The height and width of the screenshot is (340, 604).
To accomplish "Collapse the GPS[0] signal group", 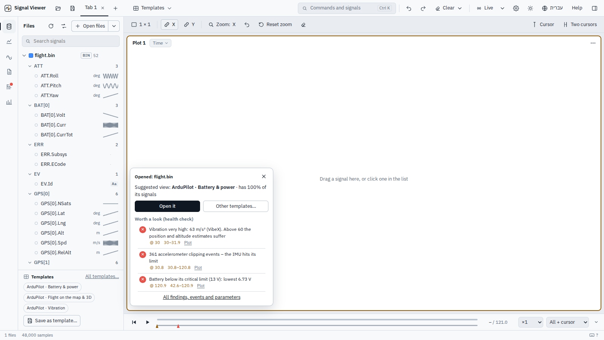I will [30, 194].
